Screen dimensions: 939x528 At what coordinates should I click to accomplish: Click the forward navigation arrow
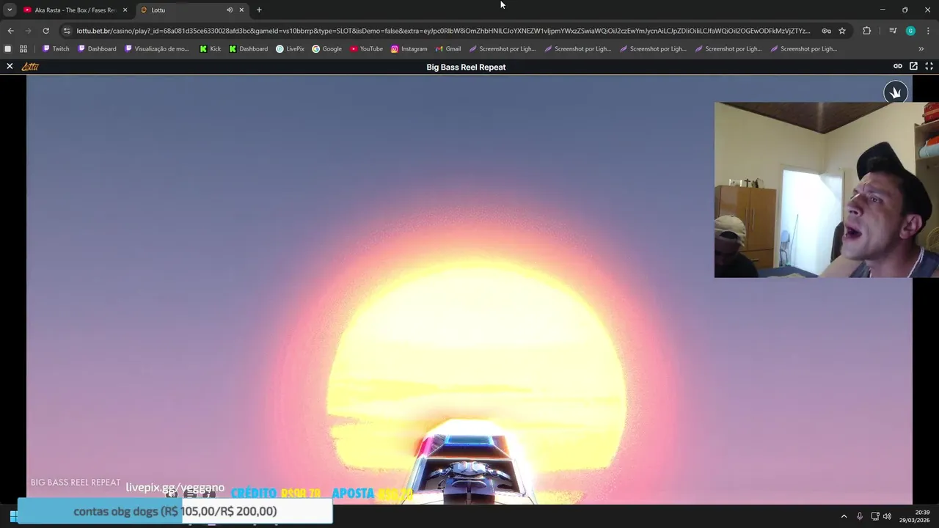point(28,31)
